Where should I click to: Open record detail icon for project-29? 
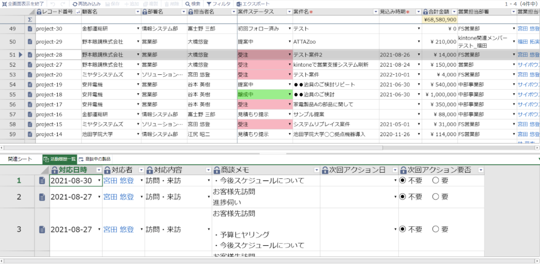[x=30, y=41]
